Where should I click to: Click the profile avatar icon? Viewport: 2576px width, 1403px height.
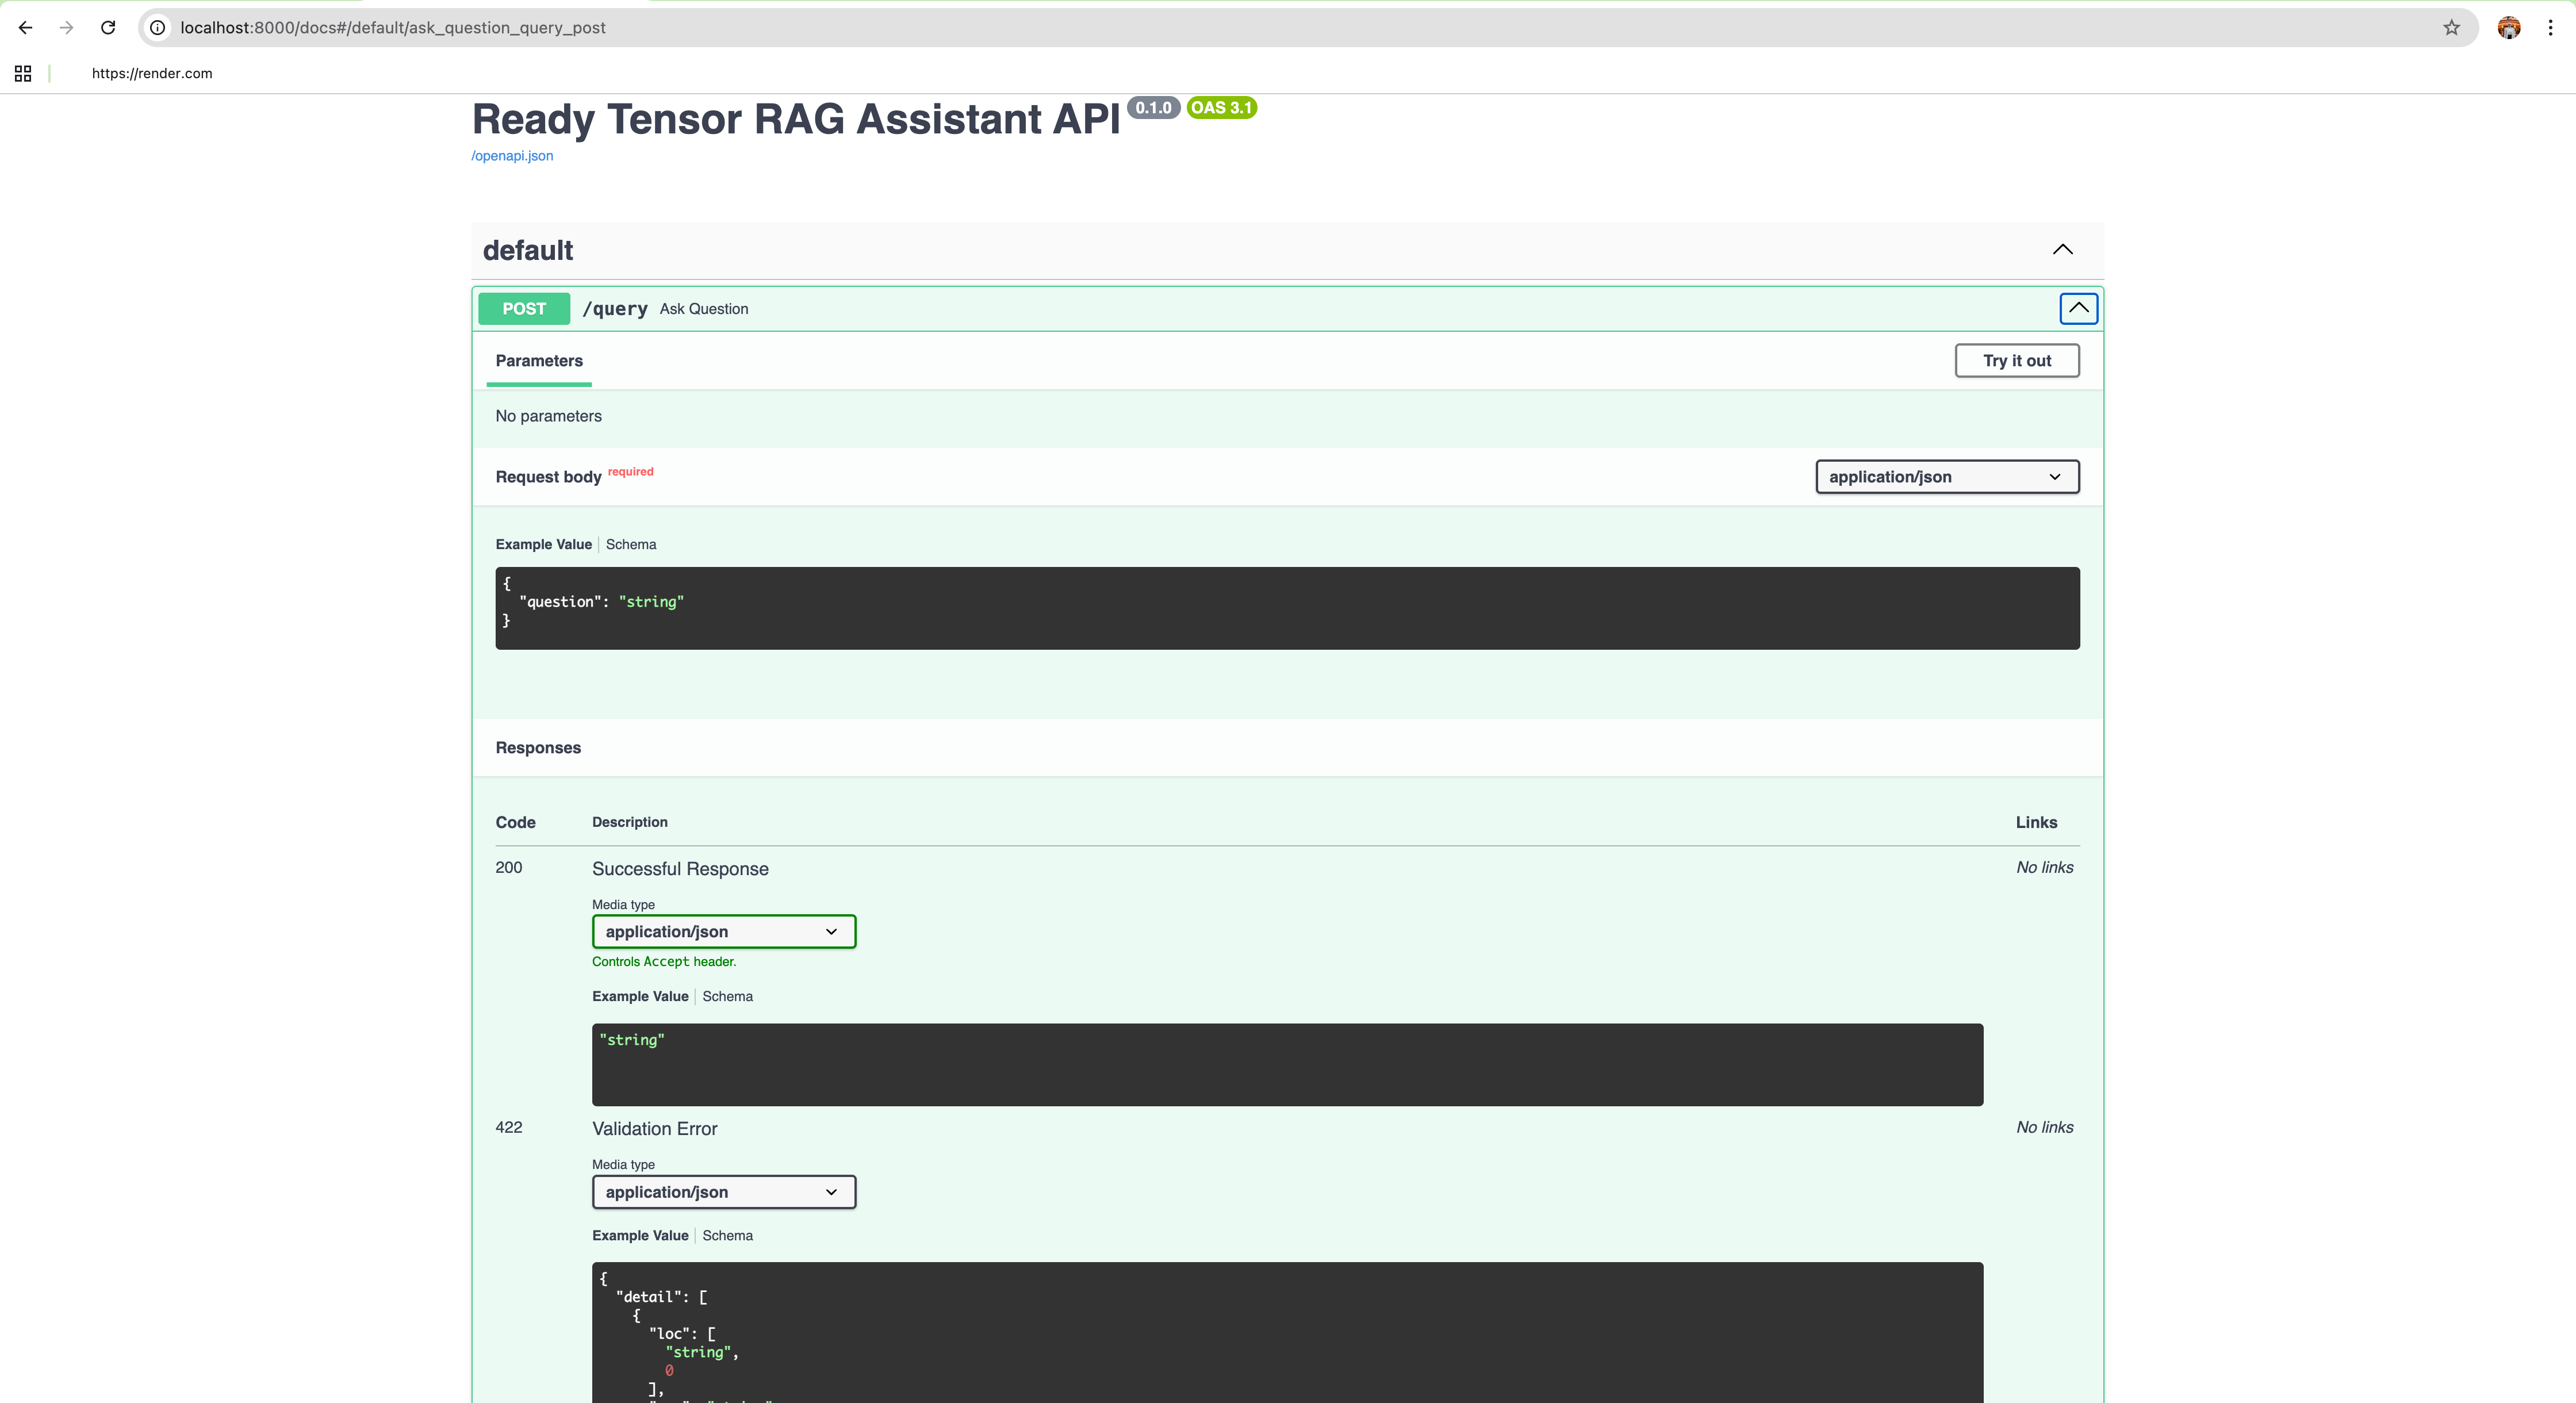[x=2508, y=28]
